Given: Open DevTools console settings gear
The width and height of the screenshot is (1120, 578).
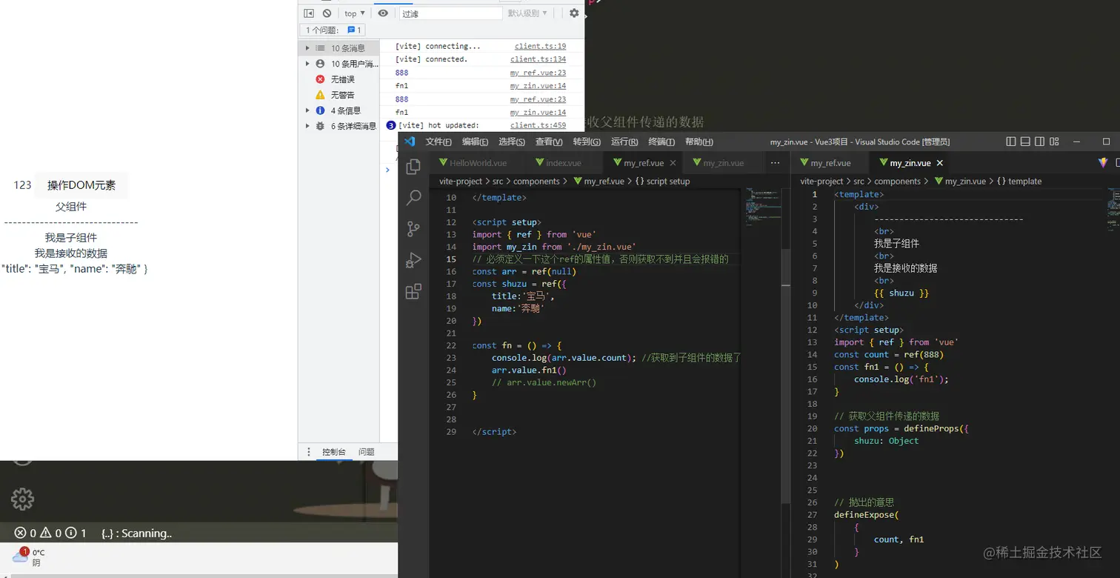Looking at the screenshot, I should pyautogui.click(x=574, y=13).
